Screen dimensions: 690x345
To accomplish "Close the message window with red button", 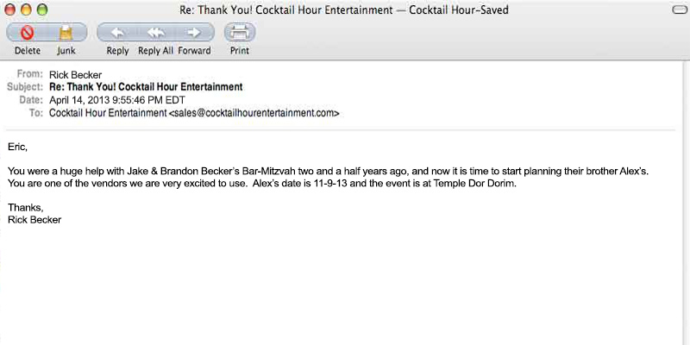I will tap(10, 9).
